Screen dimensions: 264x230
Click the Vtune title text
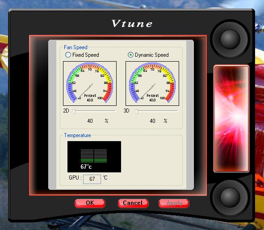[132, 23]
